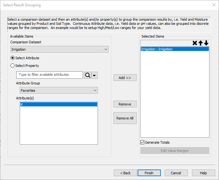The height and width of the screenshot is (180, 219).
Task: Choose the Select Property radio button
Action: pyautogui.click(x=13, y=66)
